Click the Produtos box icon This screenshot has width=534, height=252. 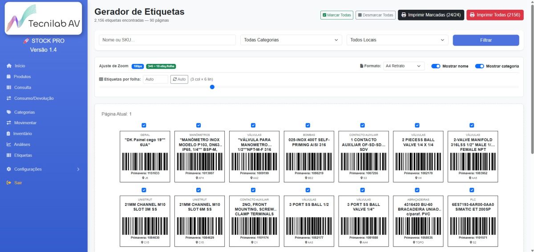click(x=9, y=77)
